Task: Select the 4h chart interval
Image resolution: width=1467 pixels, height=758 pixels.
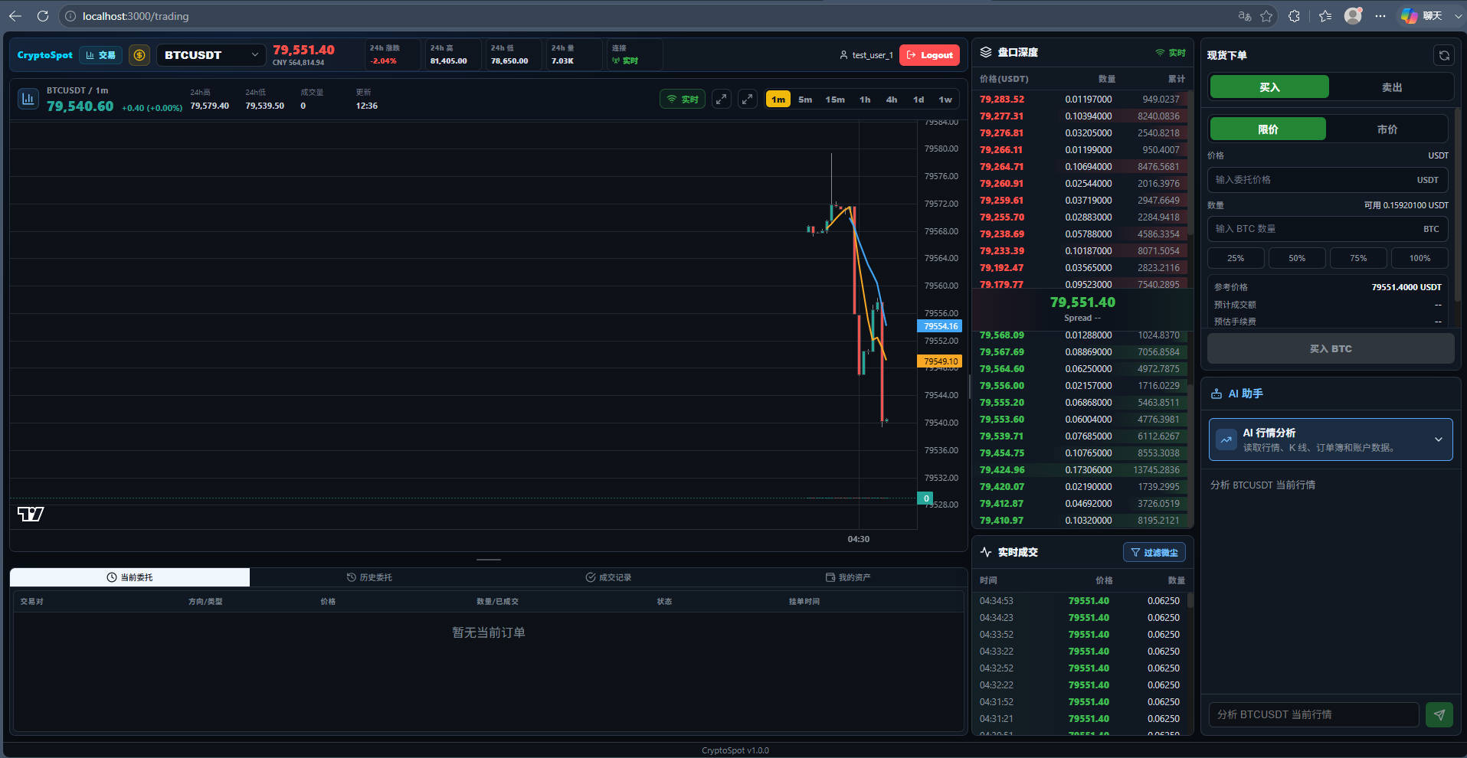Action: click(x=892, y=100)
